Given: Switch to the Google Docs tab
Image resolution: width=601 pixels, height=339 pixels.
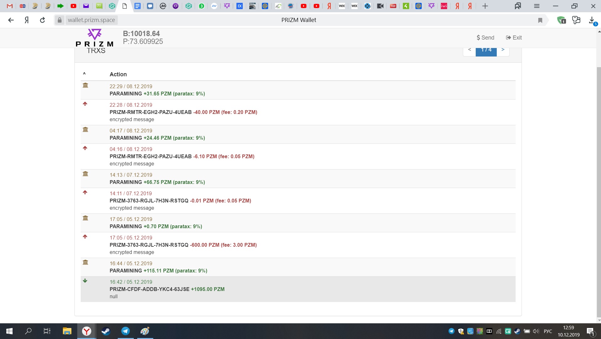Looking at the screenshot, I should (x=138, y=6).
